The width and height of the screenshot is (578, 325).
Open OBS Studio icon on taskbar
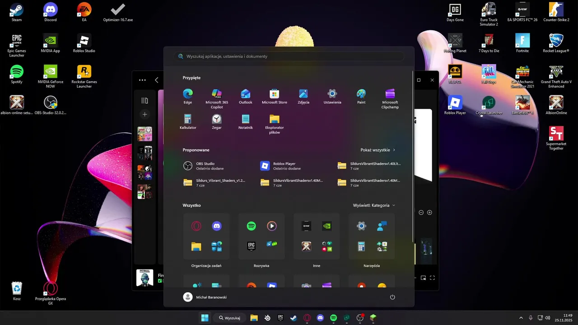click(x=360, y=318)
